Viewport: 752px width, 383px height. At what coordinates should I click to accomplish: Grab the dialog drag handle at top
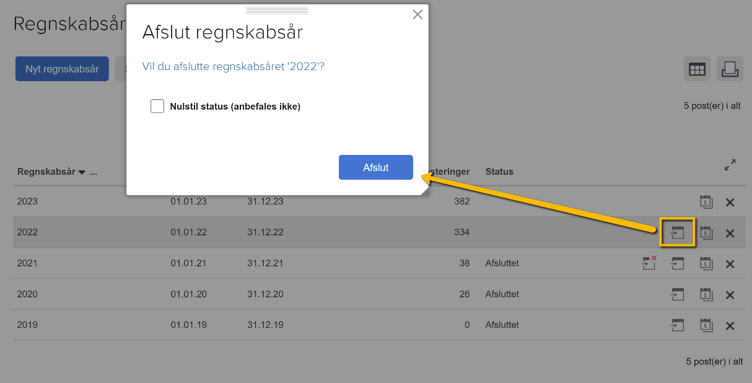pos(277,11)
